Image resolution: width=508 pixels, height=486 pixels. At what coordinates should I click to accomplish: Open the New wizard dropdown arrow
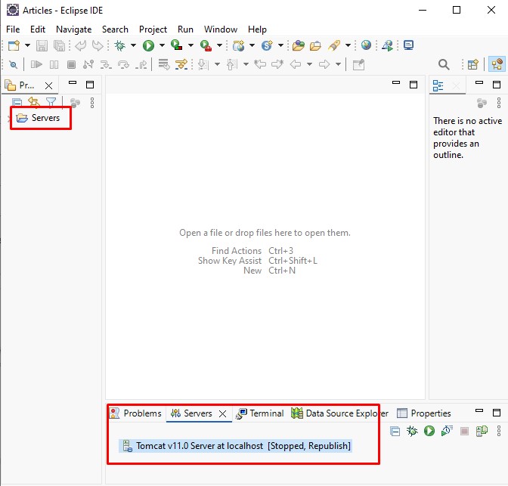[x=27, y=45]
